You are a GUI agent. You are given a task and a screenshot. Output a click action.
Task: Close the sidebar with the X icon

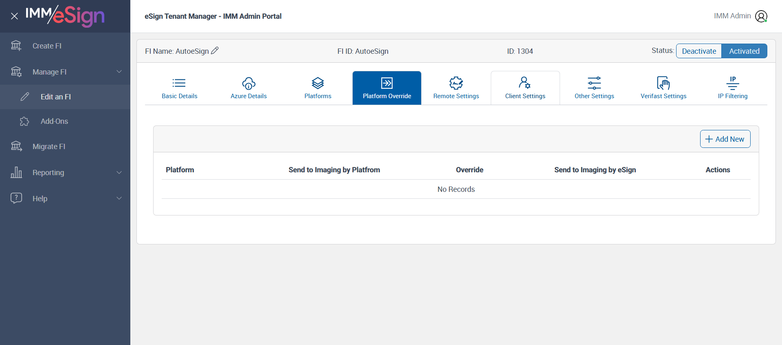point(14,16)
